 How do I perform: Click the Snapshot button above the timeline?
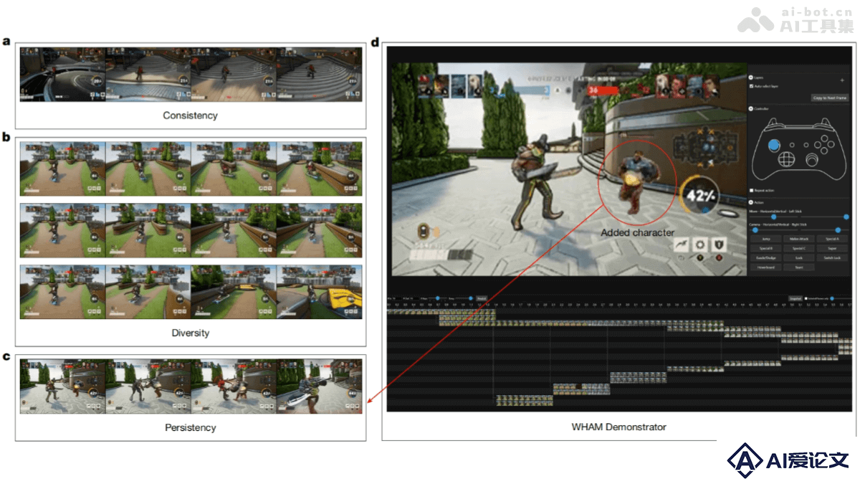pos(794,298)
